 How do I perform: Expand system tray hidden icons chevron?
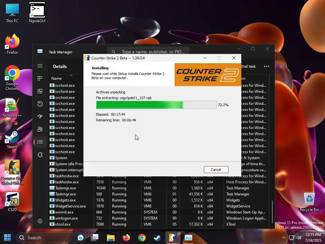coord(284,238)
